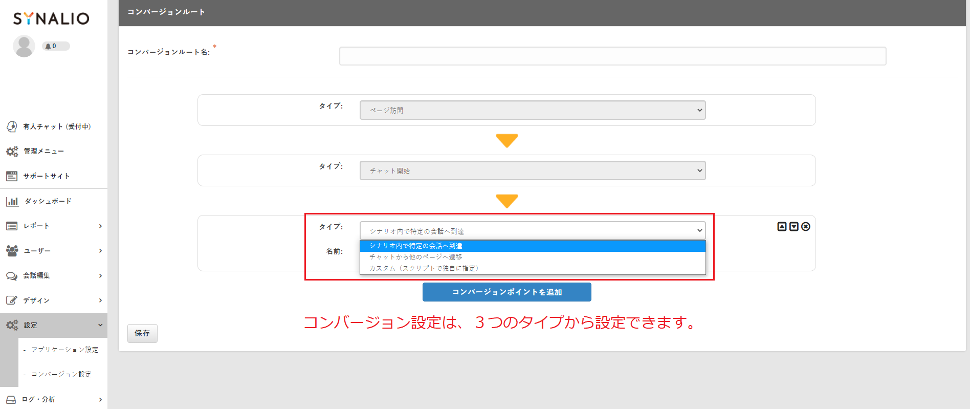
Task: Expand the デザイン menu chevron
Action: [100, 300]
